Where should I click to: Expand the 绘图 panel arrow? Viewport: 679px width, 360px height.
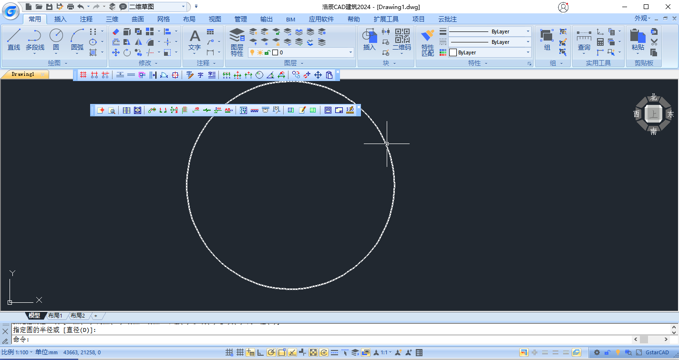point(66,63)
